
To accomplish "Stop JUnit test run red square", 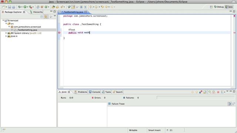I will coord(218,92).
